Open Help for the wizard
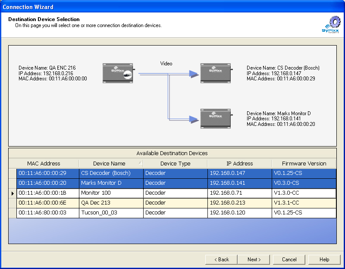The image size is (345, 269). [x=324, y=260]
